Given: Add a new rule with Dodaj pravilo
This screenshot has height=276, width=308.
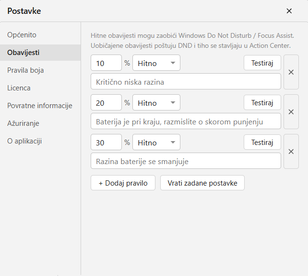Looking at the screenshot, I should [123, 183].
